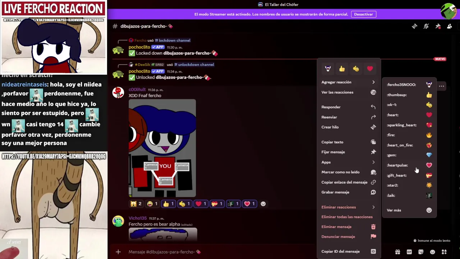Click Ver más in reaction submenu
460x259 pixels.
[x=409, y=210]
